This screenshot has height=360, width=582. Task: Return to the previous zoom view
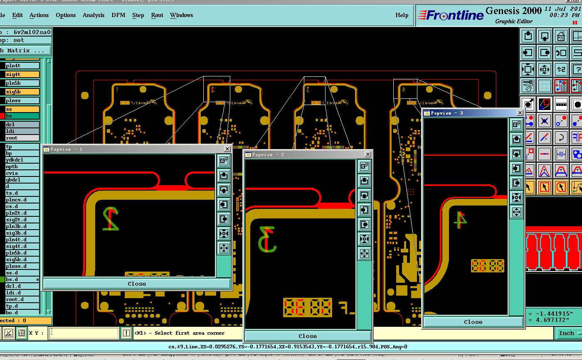click(561, 53)
